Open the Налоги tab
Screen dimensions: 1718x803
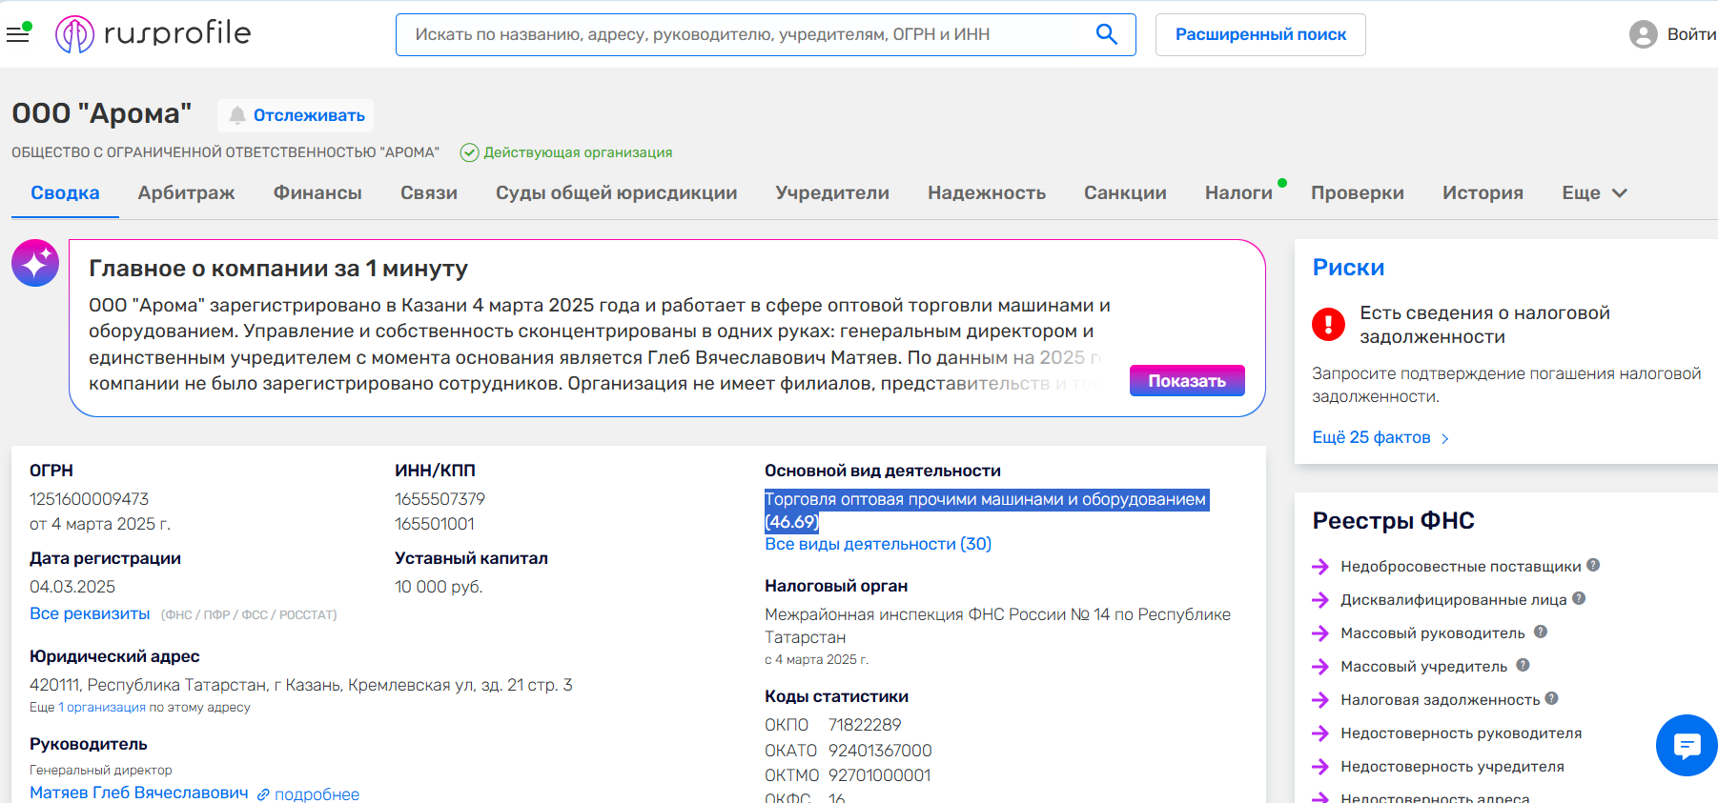click(1238, 192)
